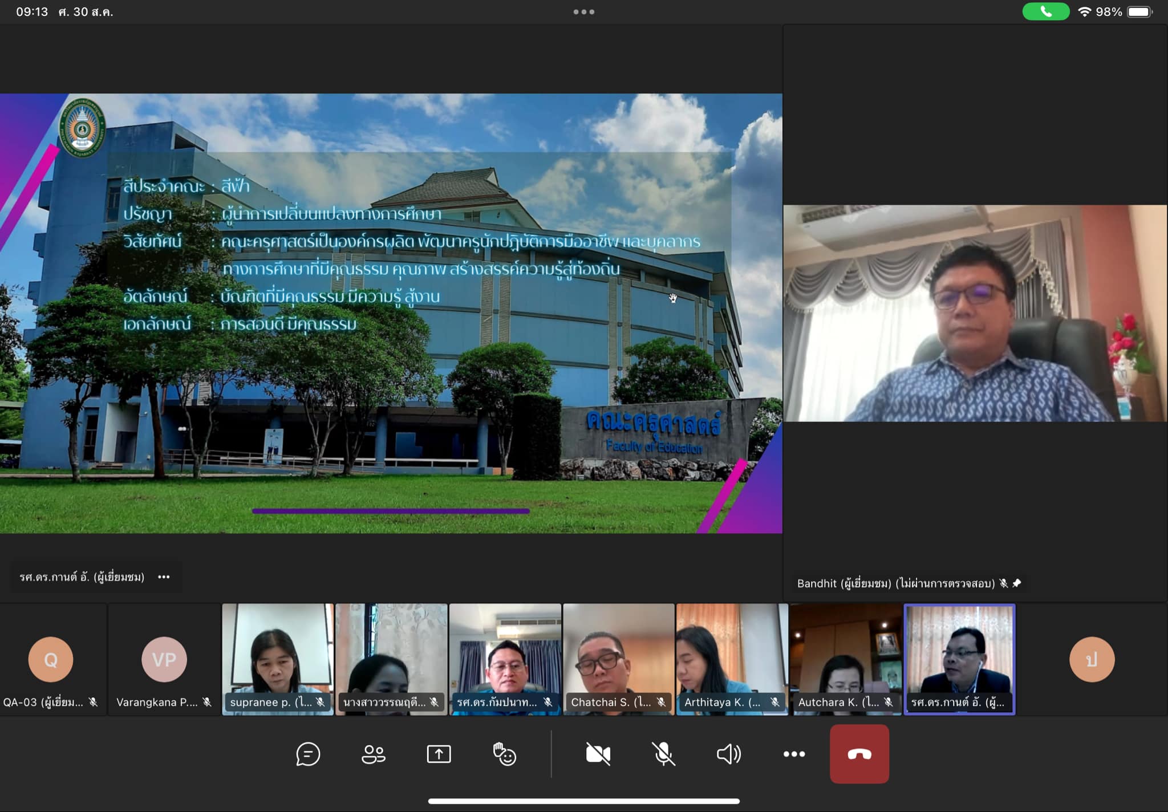Unmute the microphone

[663, 754]
